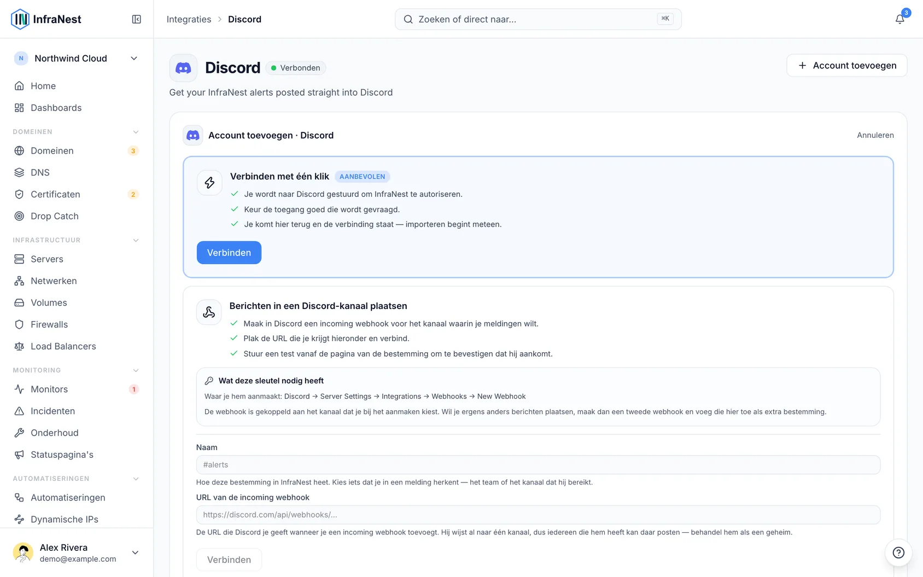This screenshot has width=923, height=577.
Task: Click the disabled Verbinden button below webhook URL
Action: [229, 559]
